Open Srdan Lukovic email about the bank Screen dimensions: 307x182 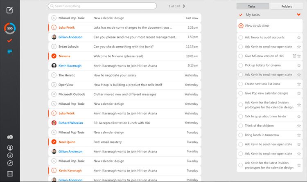tap(125, 47)
